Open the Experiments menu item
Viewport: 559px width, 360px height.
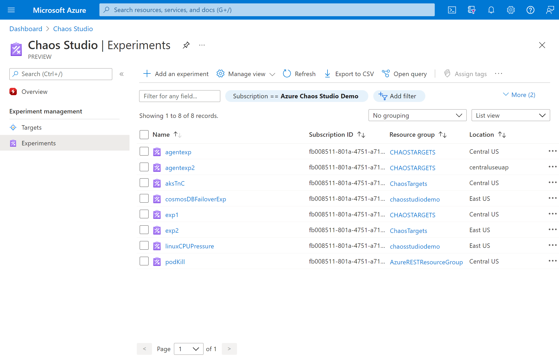pyautogui.click(x=38, y=142)
